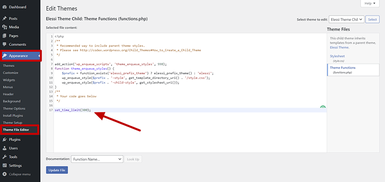The height and width of the screenshot is (182, 385).
Task: Go to Pages in sidebar
Action: 13,36
